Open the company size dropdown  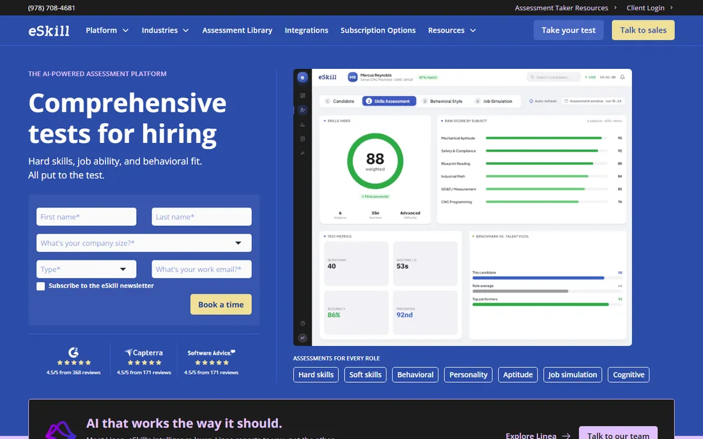coord(144,243)
